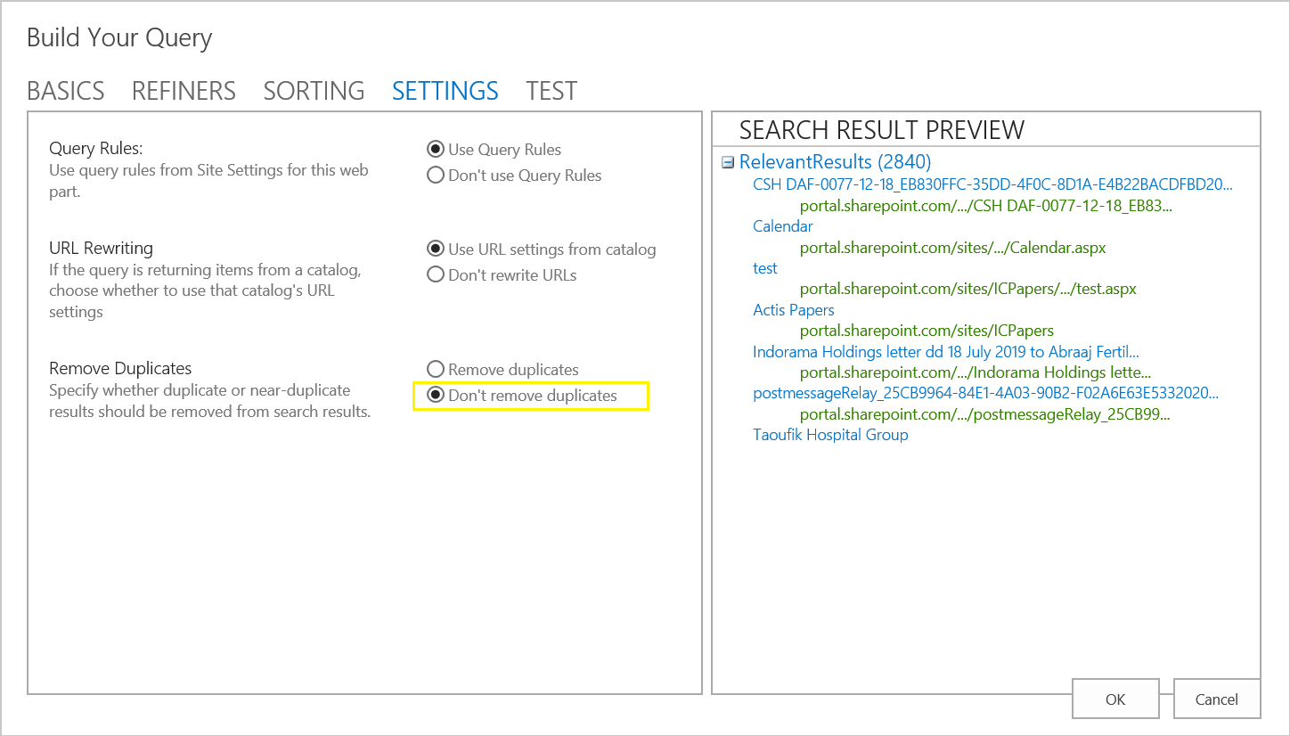Click the Cancel button
The height and width of the screenshot is (736, 1290).
point(1217,699)
